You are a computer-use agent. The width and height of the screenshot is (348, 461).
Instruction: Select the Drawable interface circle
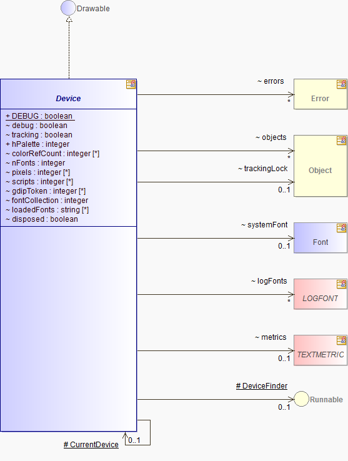click(x=68, y=8)
